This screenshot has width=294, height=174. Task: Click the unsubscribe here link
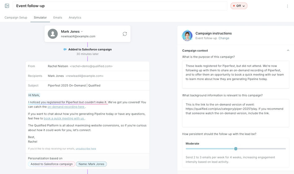(x=86, y=149)
